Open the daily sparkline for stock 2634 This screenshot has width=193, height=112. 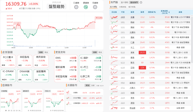[x=114, y=103]
